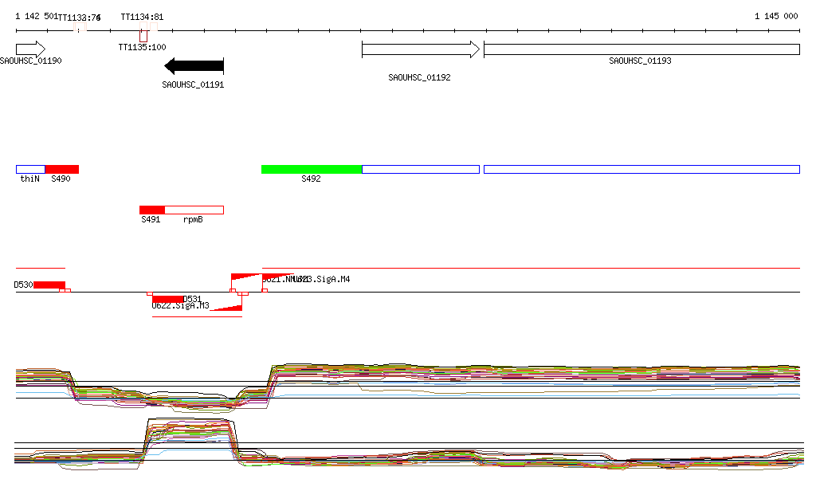Click the red D531 block
816x487 pixels.
[x=167, y=299]
